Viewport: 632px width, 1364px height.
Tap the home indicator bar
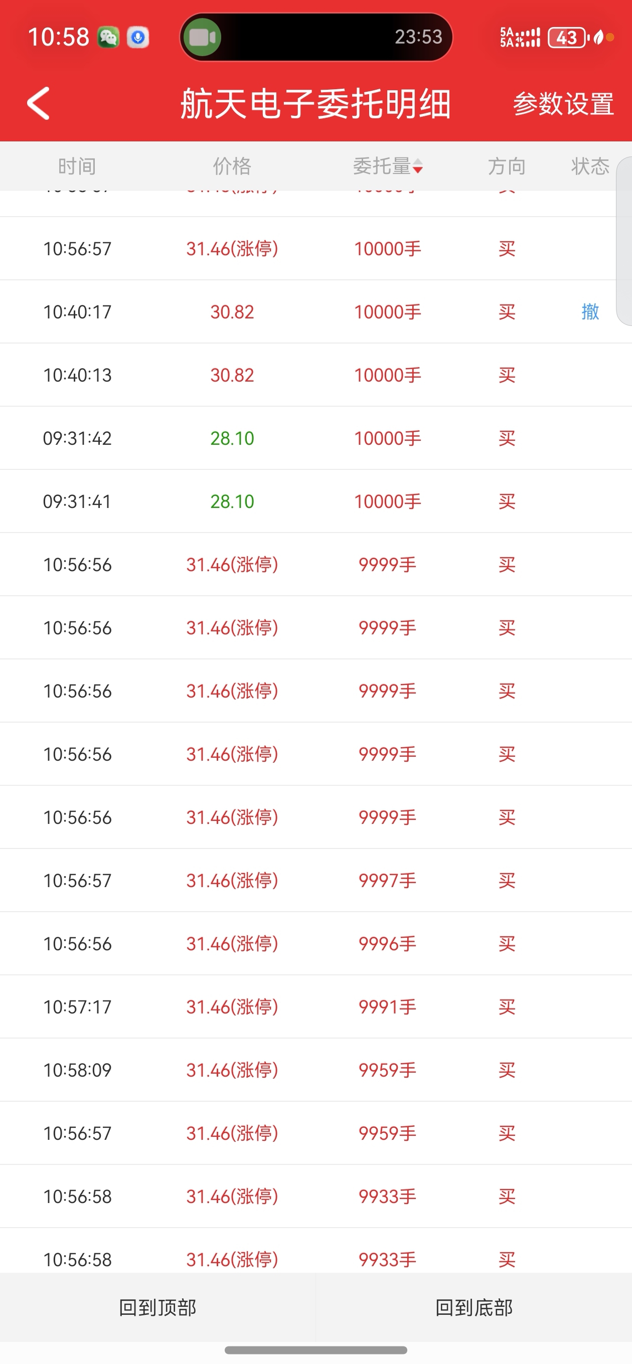coord(315,1349)
